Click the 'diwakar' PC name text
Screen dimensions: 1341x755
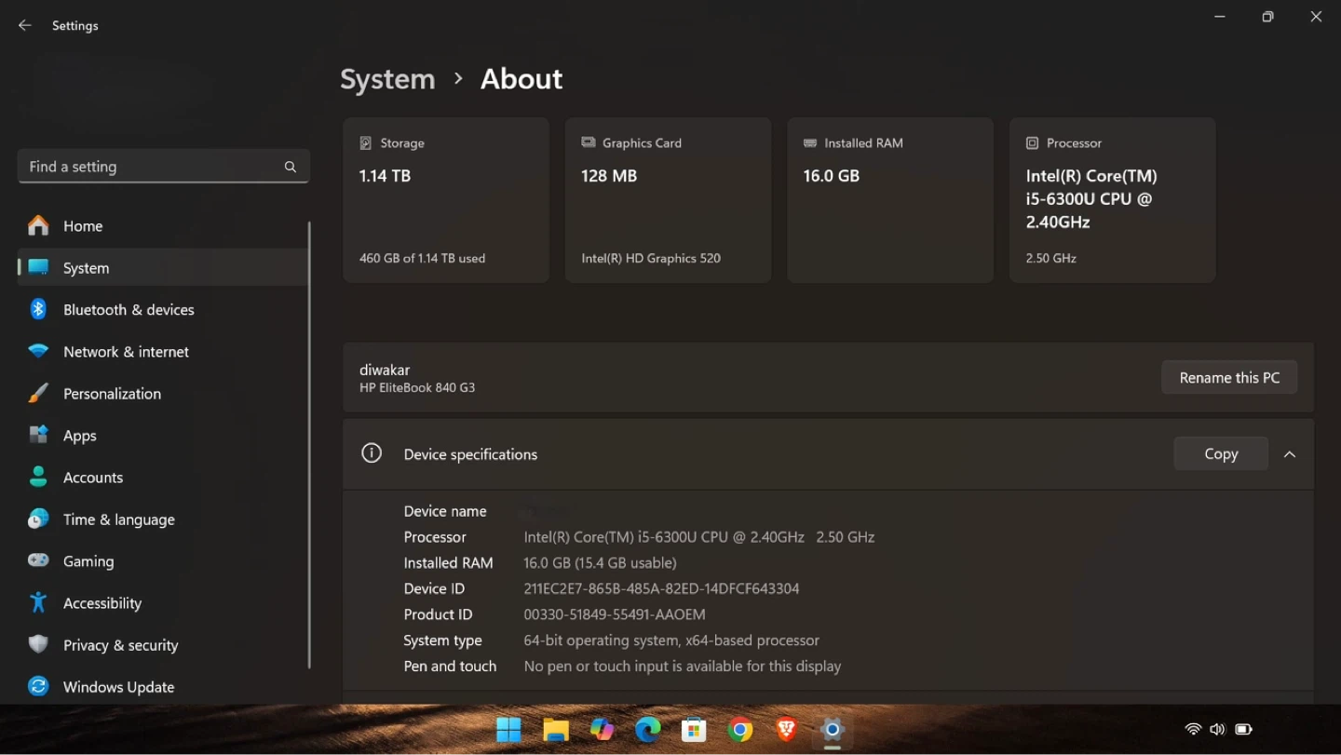385,370
